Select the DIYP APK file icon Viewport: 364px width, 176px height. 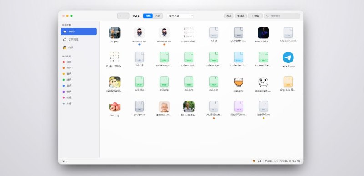click(x=238, y=32)
